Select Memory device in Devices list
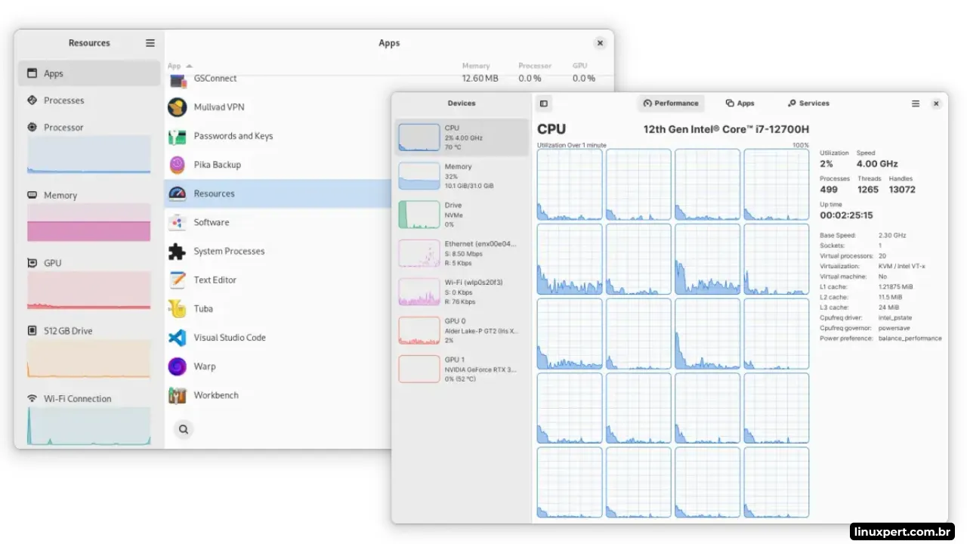The height and width of the screenshot is (544, 967). [462, 176]
